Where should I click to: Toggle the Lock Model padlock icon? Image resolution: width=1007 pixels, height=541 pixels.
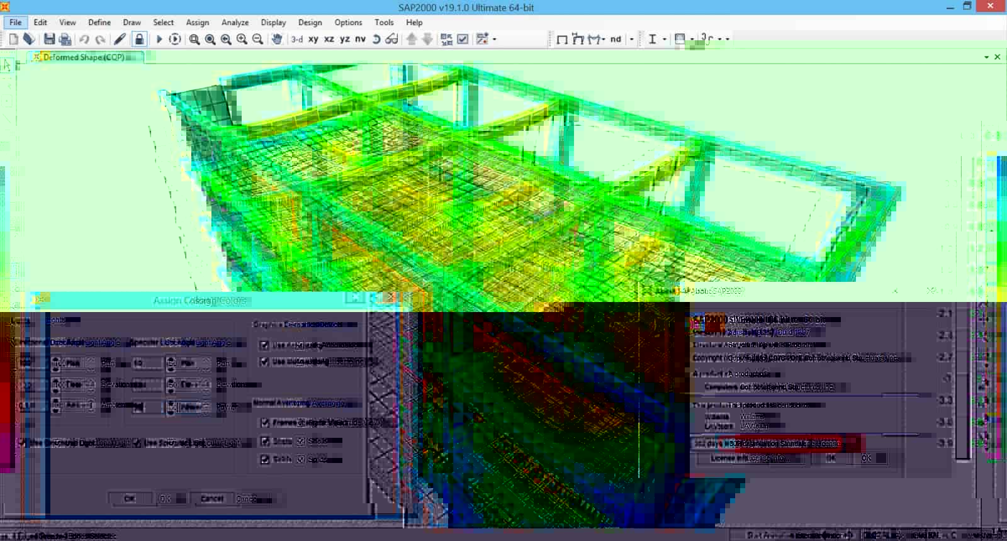click(x=139, y=39)
